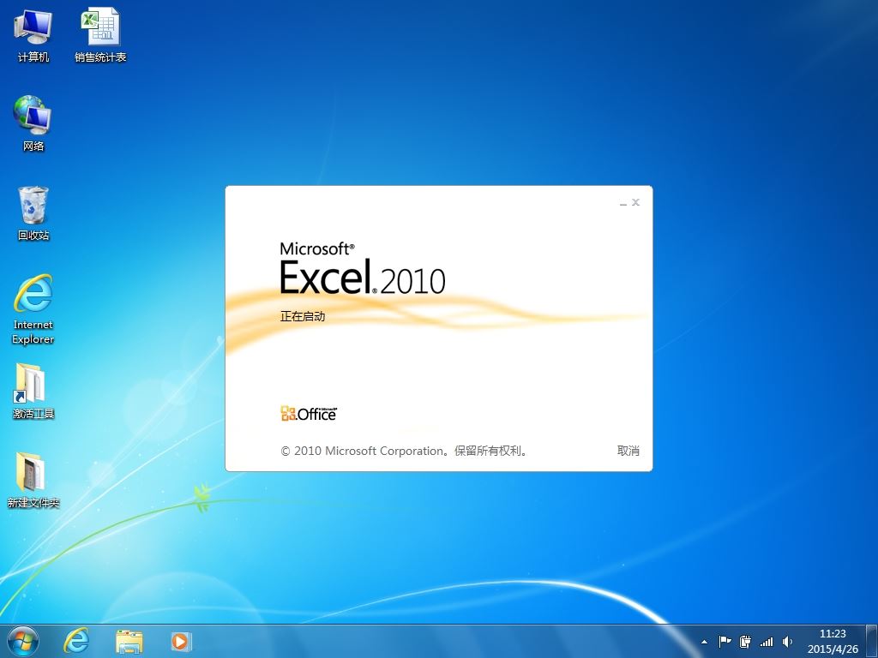Open Windows Explorer from the taskbar
The height and width of the screenshot is (658, 878).
click(x=129, y=641)
